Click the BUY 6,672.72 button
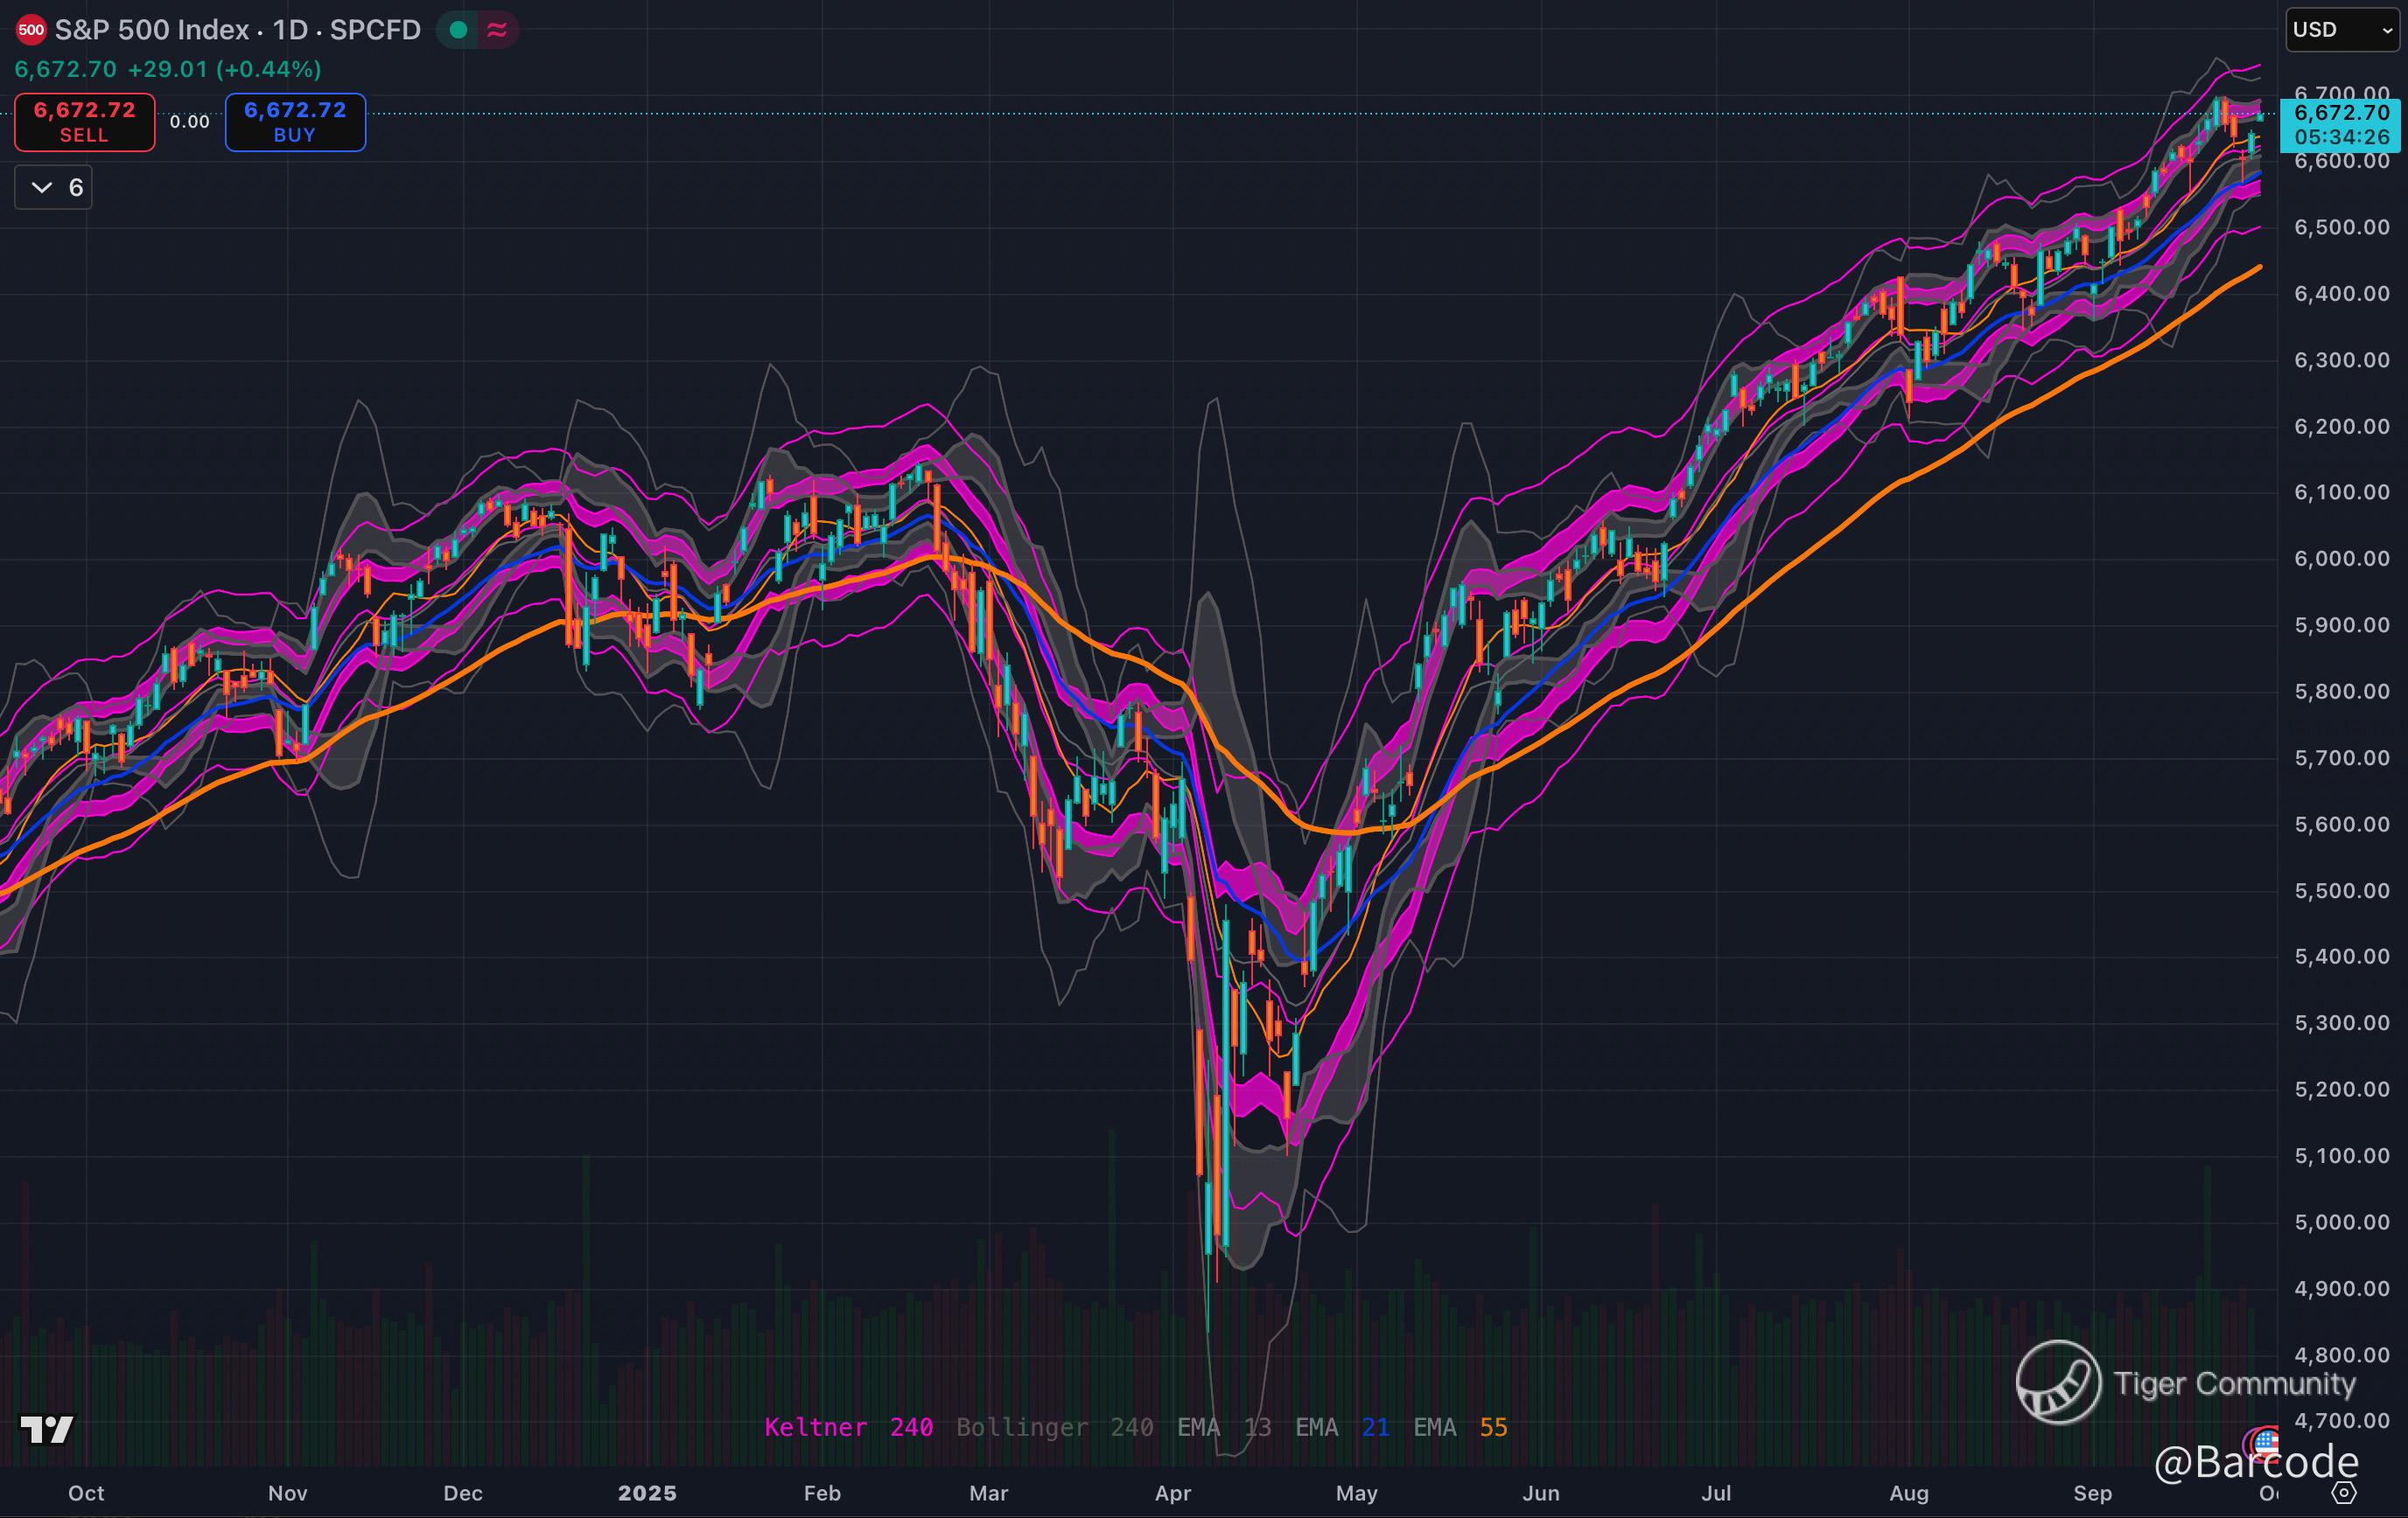Image resolution: width=2408 pixels, height=1518 pixels. coord(295,122)
